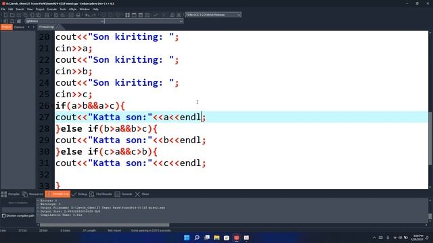Collapse the code fold at line 26

coord(53,105)
